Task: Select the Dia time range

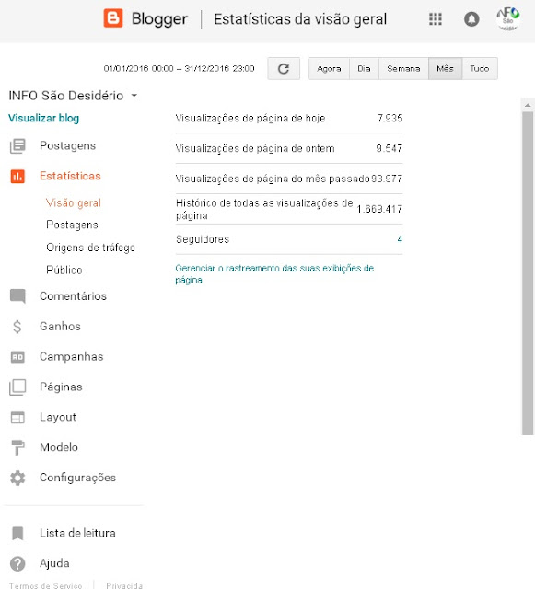Action: click(364, 68)
